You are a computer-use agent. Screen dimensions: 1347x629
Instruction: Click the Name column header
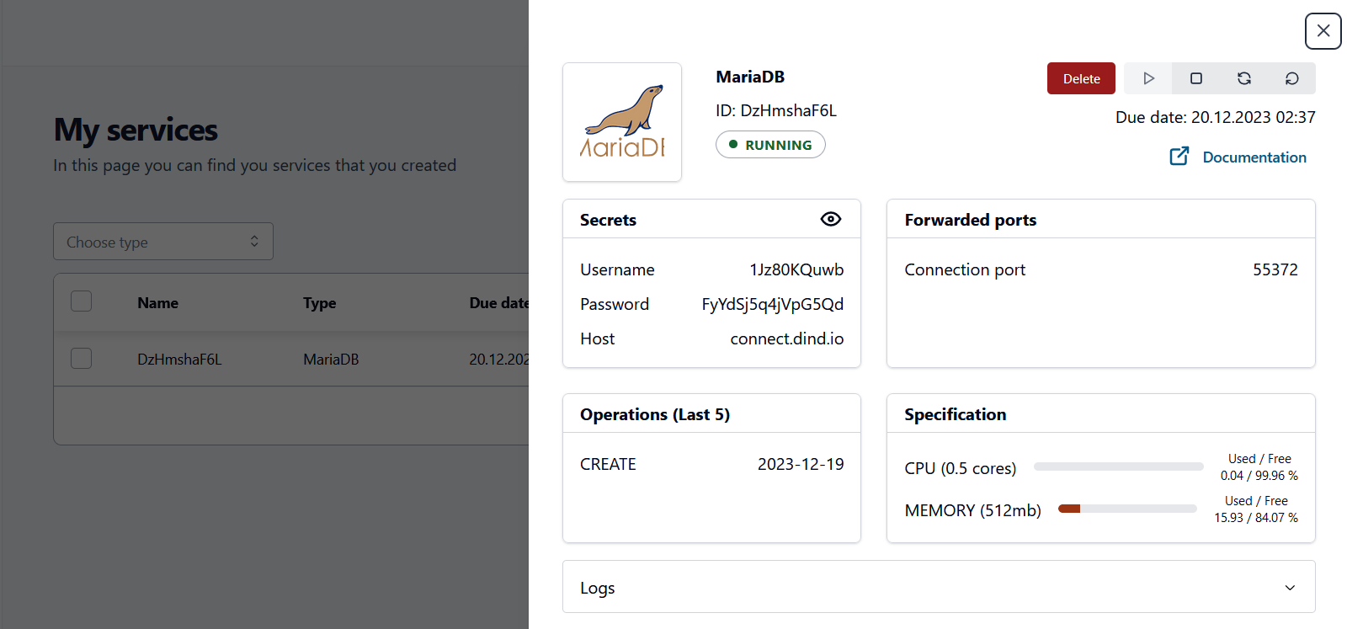pos(157,303)
